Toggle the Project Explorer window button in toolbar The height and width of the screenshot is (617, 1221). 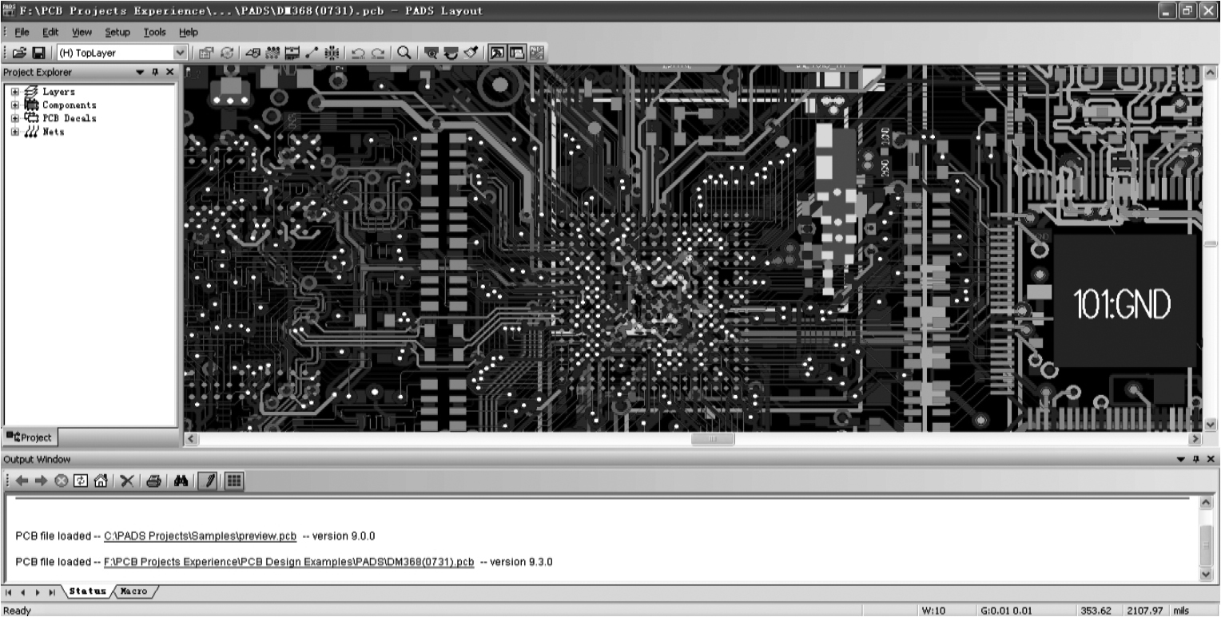coord(497,53)
